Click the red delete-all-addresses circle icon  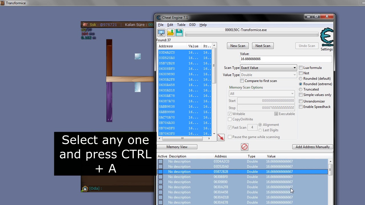point(245,147)
